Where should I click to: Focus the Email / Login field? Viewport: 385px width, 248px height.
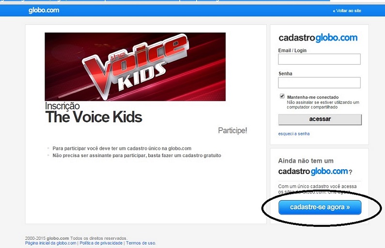click(x=319, y=59)
